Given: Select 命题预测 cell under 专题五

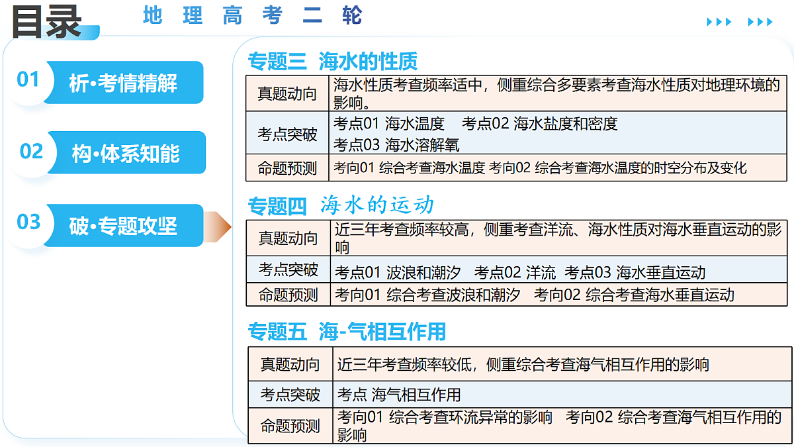Looking at the screenshot, I should [290, 426].
